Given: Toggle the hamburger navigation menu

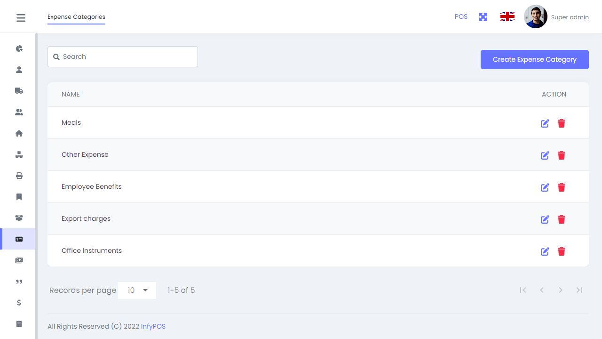Looking at the screenshot, I should pos(21,17).
